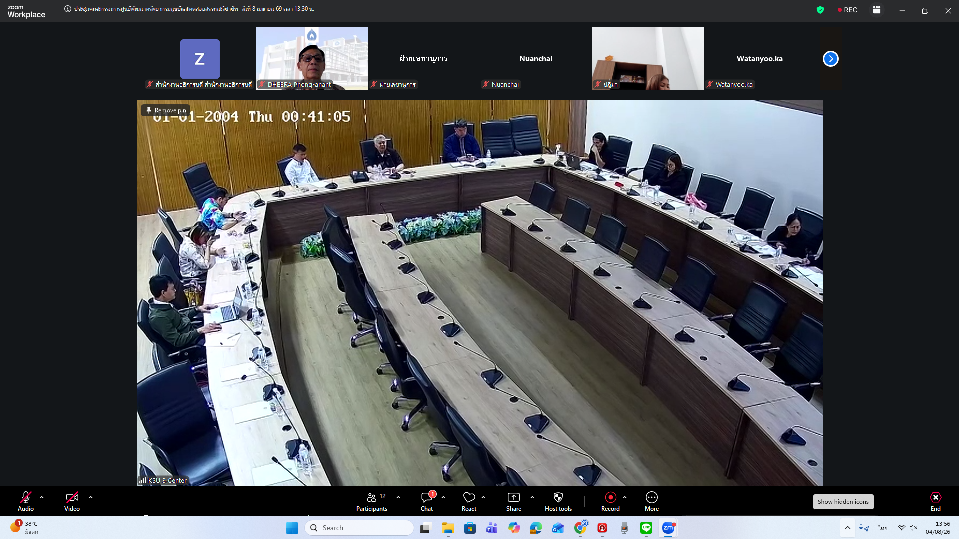Open the Participants panel
Image resolution: width=959 pixels, height=539 pixels.
(371, 501)
